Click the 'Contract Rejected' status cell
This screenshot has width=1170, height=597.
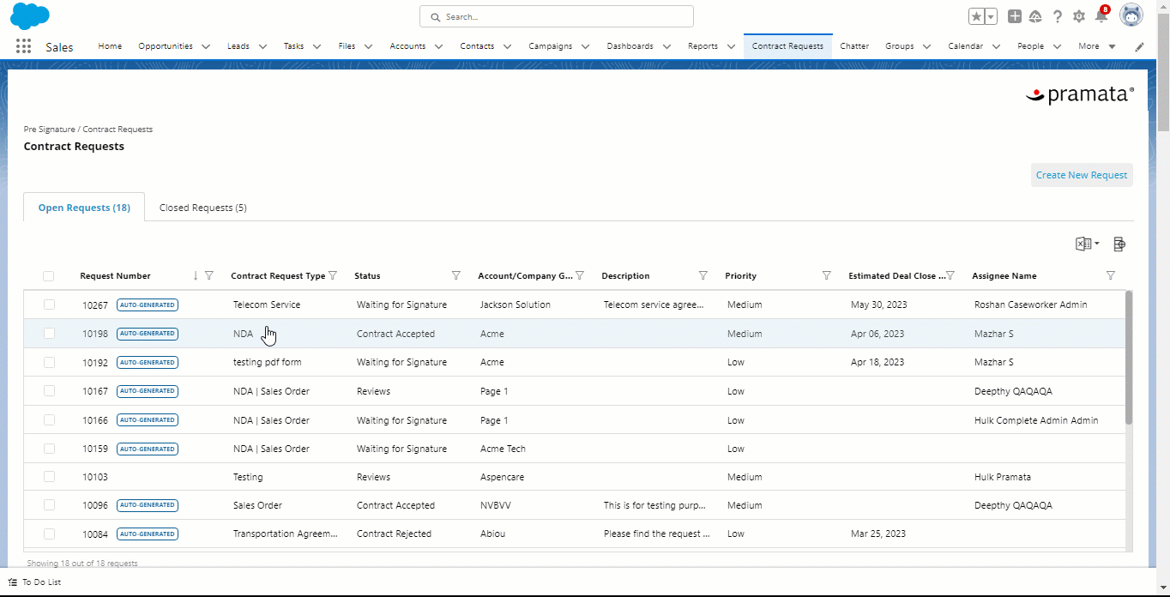pyautogui.click(x=394, y=534)
